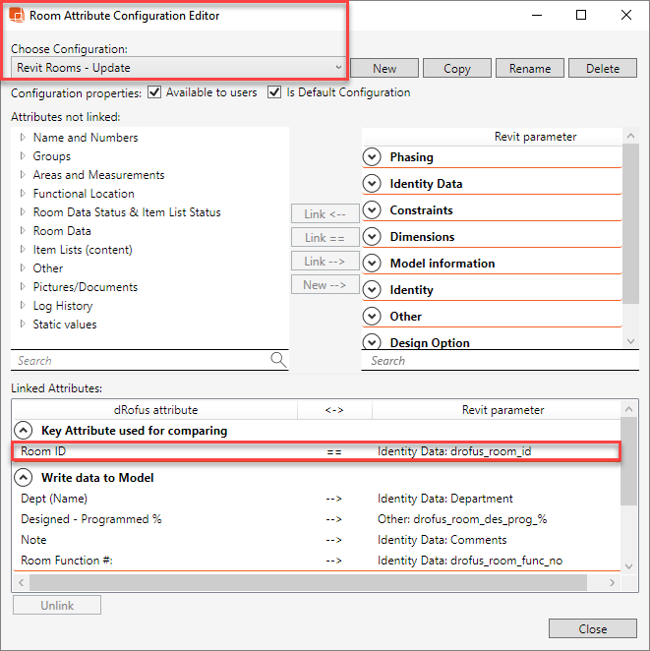Uncheck the Available to users checkbox
Viewport: 650px width, 651px height.
point(153,92)
